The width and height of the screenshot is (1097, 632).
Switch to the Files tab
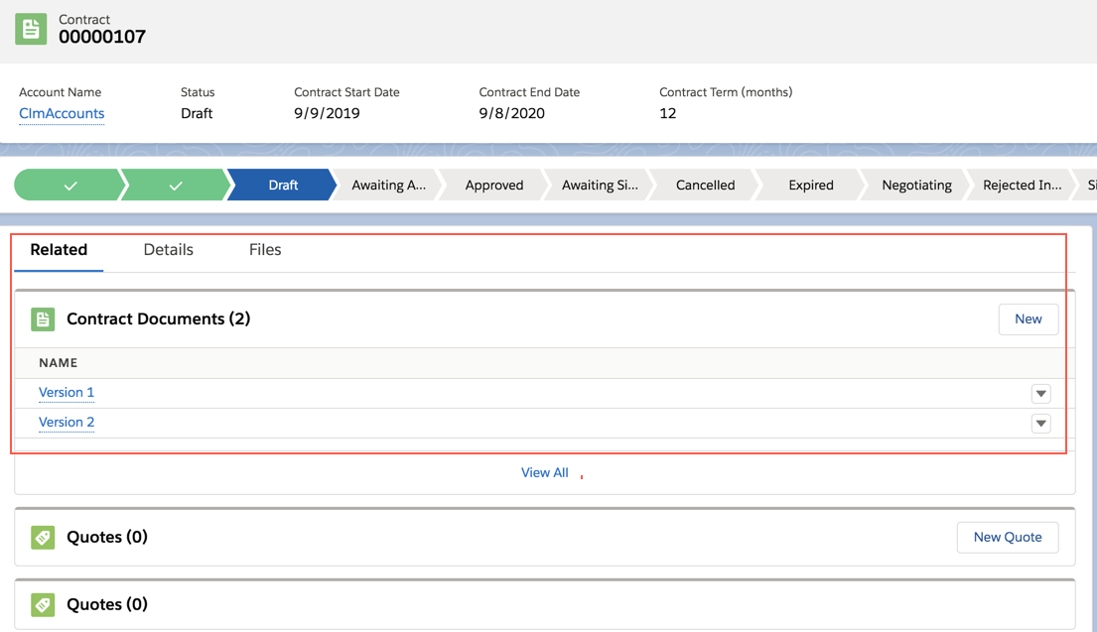click(265, 250)
